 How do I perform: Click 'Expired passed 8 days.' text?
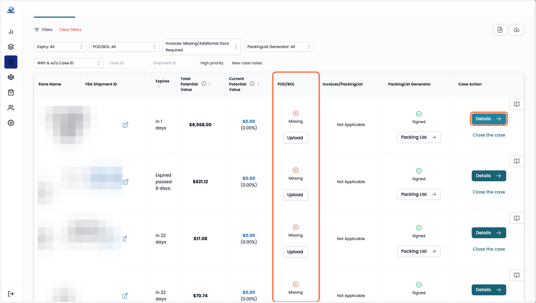(163, 182)
